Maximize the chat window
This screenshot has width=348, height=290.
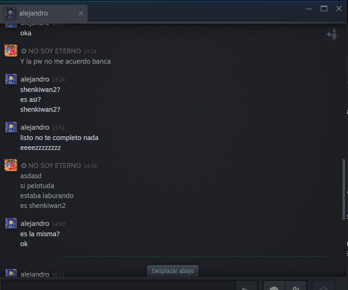(324, 8)
